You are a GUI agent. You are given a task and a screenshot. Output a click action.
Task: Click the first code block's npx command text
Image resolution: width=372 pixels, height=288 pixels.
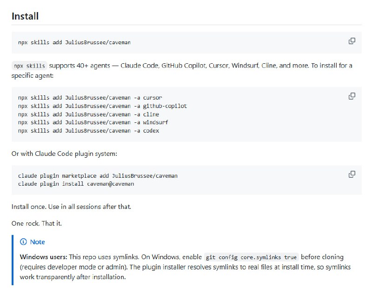74,42
